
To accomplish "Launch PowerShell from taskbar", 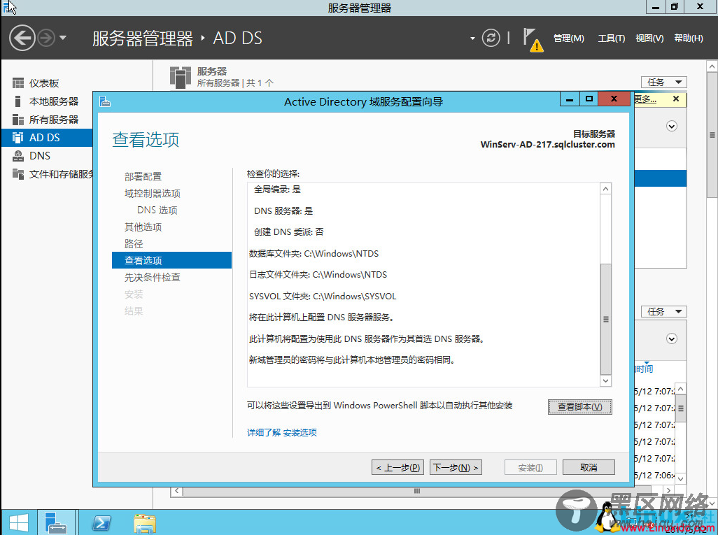I will pos(101,522).
